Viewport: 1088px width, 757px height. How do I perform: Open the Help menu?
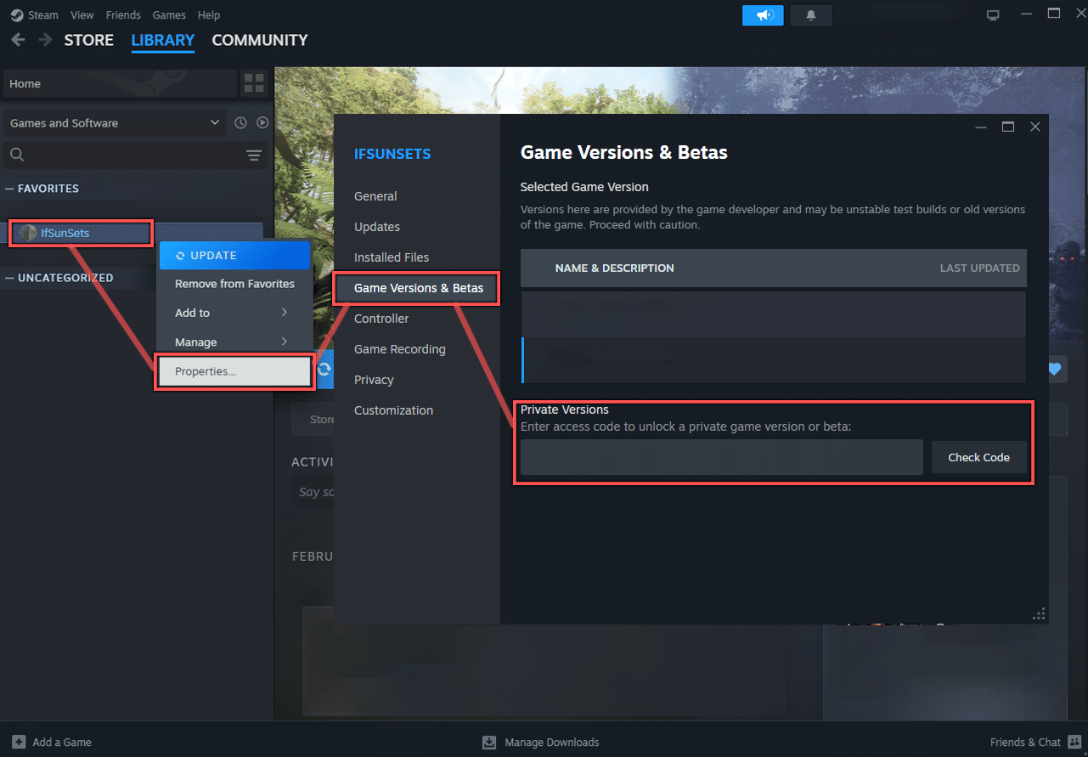[209, 15]
